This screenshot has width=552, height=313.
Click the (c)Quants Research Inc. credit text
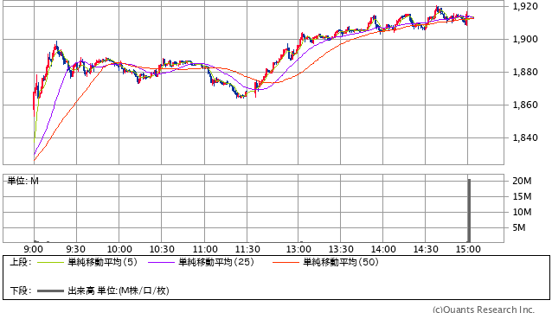click(484, 310)
